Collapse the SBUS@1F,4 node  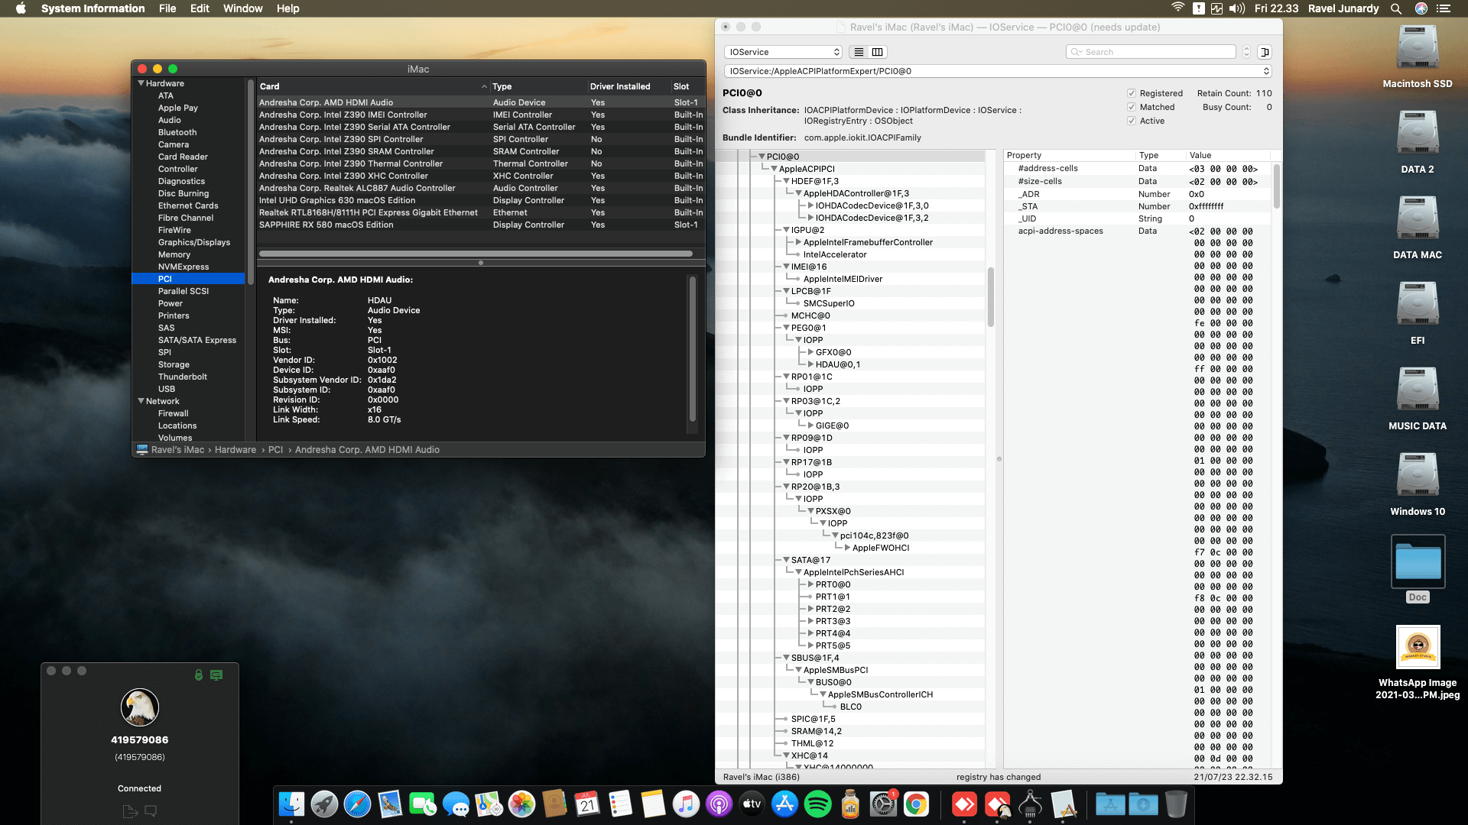coord(786,658)
